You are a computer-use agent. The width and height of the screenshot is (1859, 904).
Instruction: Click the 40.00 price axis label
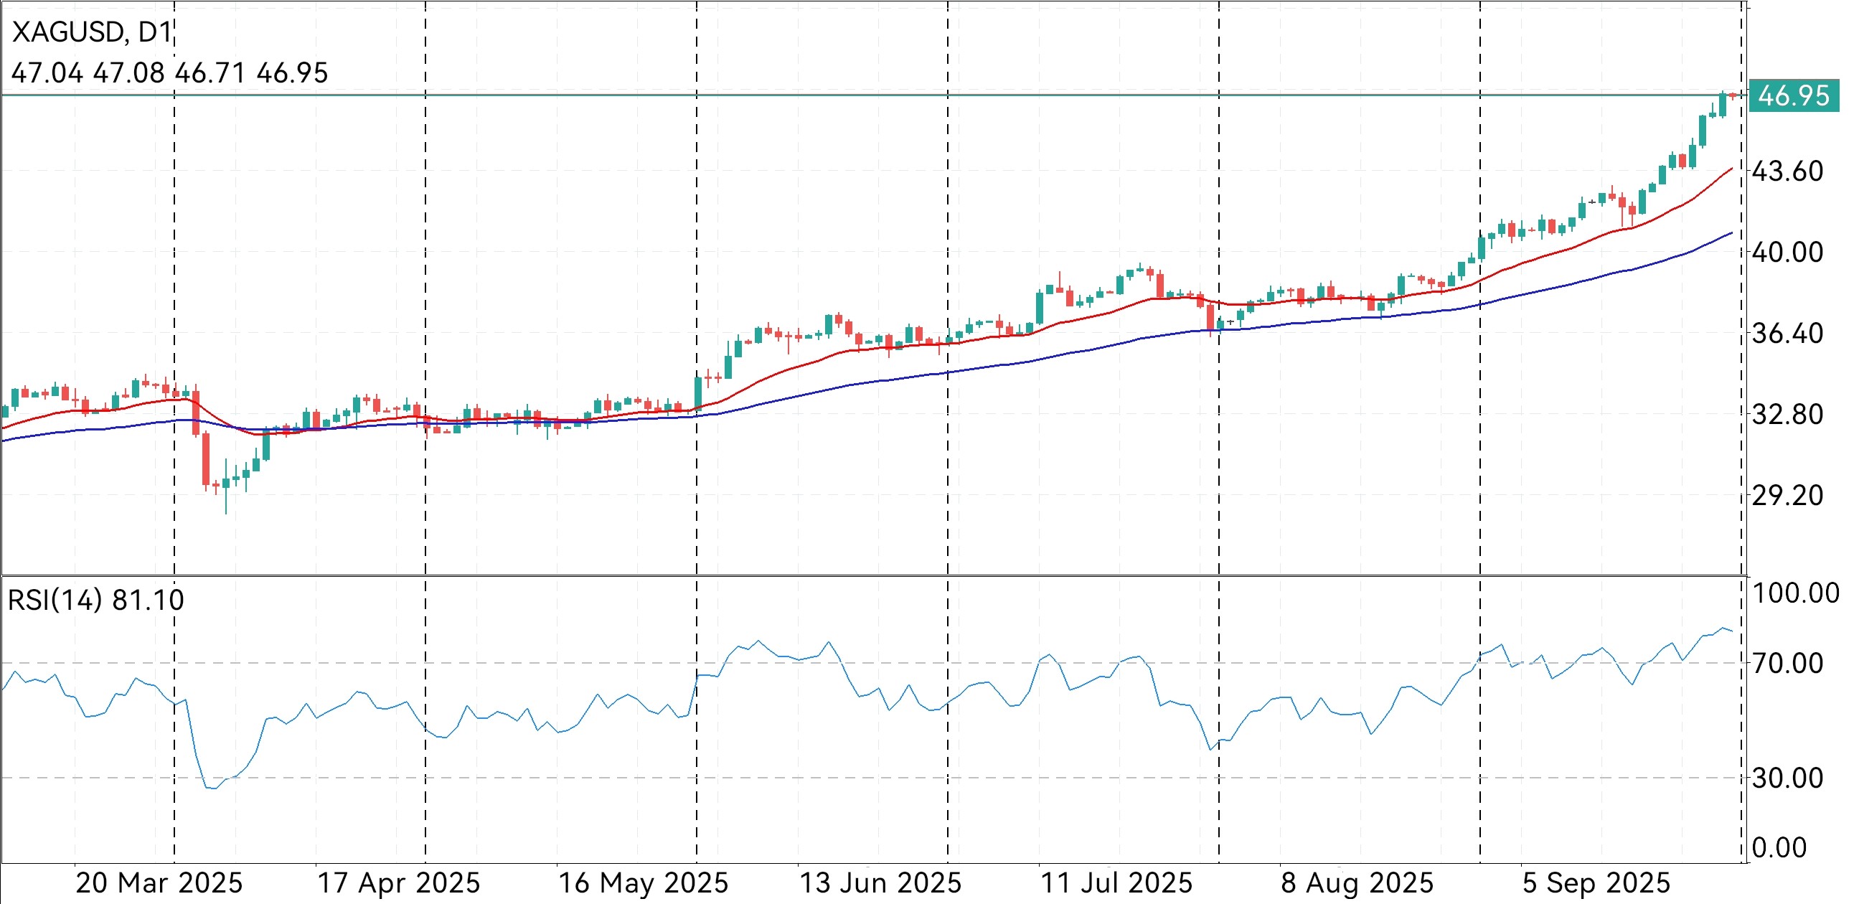tap(1787, 253)
